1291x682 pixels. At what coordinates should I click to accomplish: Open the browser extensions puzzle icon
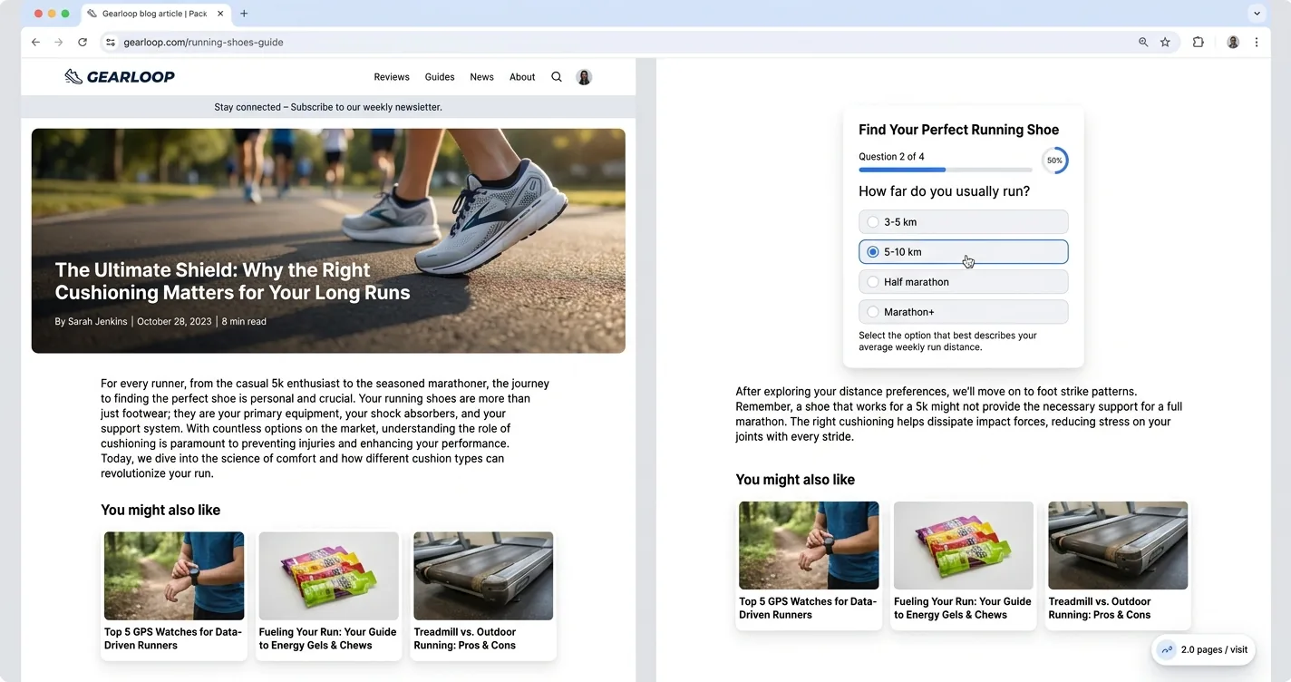1198,42
